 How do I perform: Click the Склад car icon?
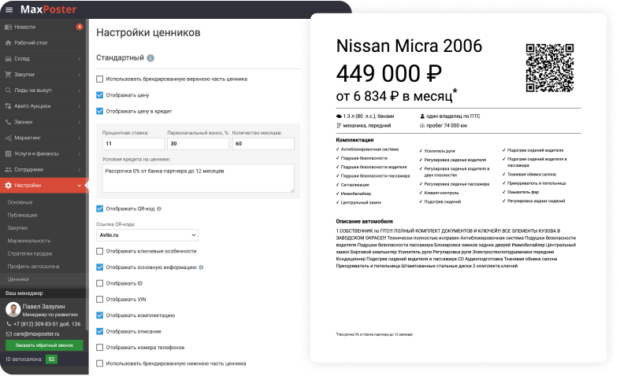(x=8, y=58)
